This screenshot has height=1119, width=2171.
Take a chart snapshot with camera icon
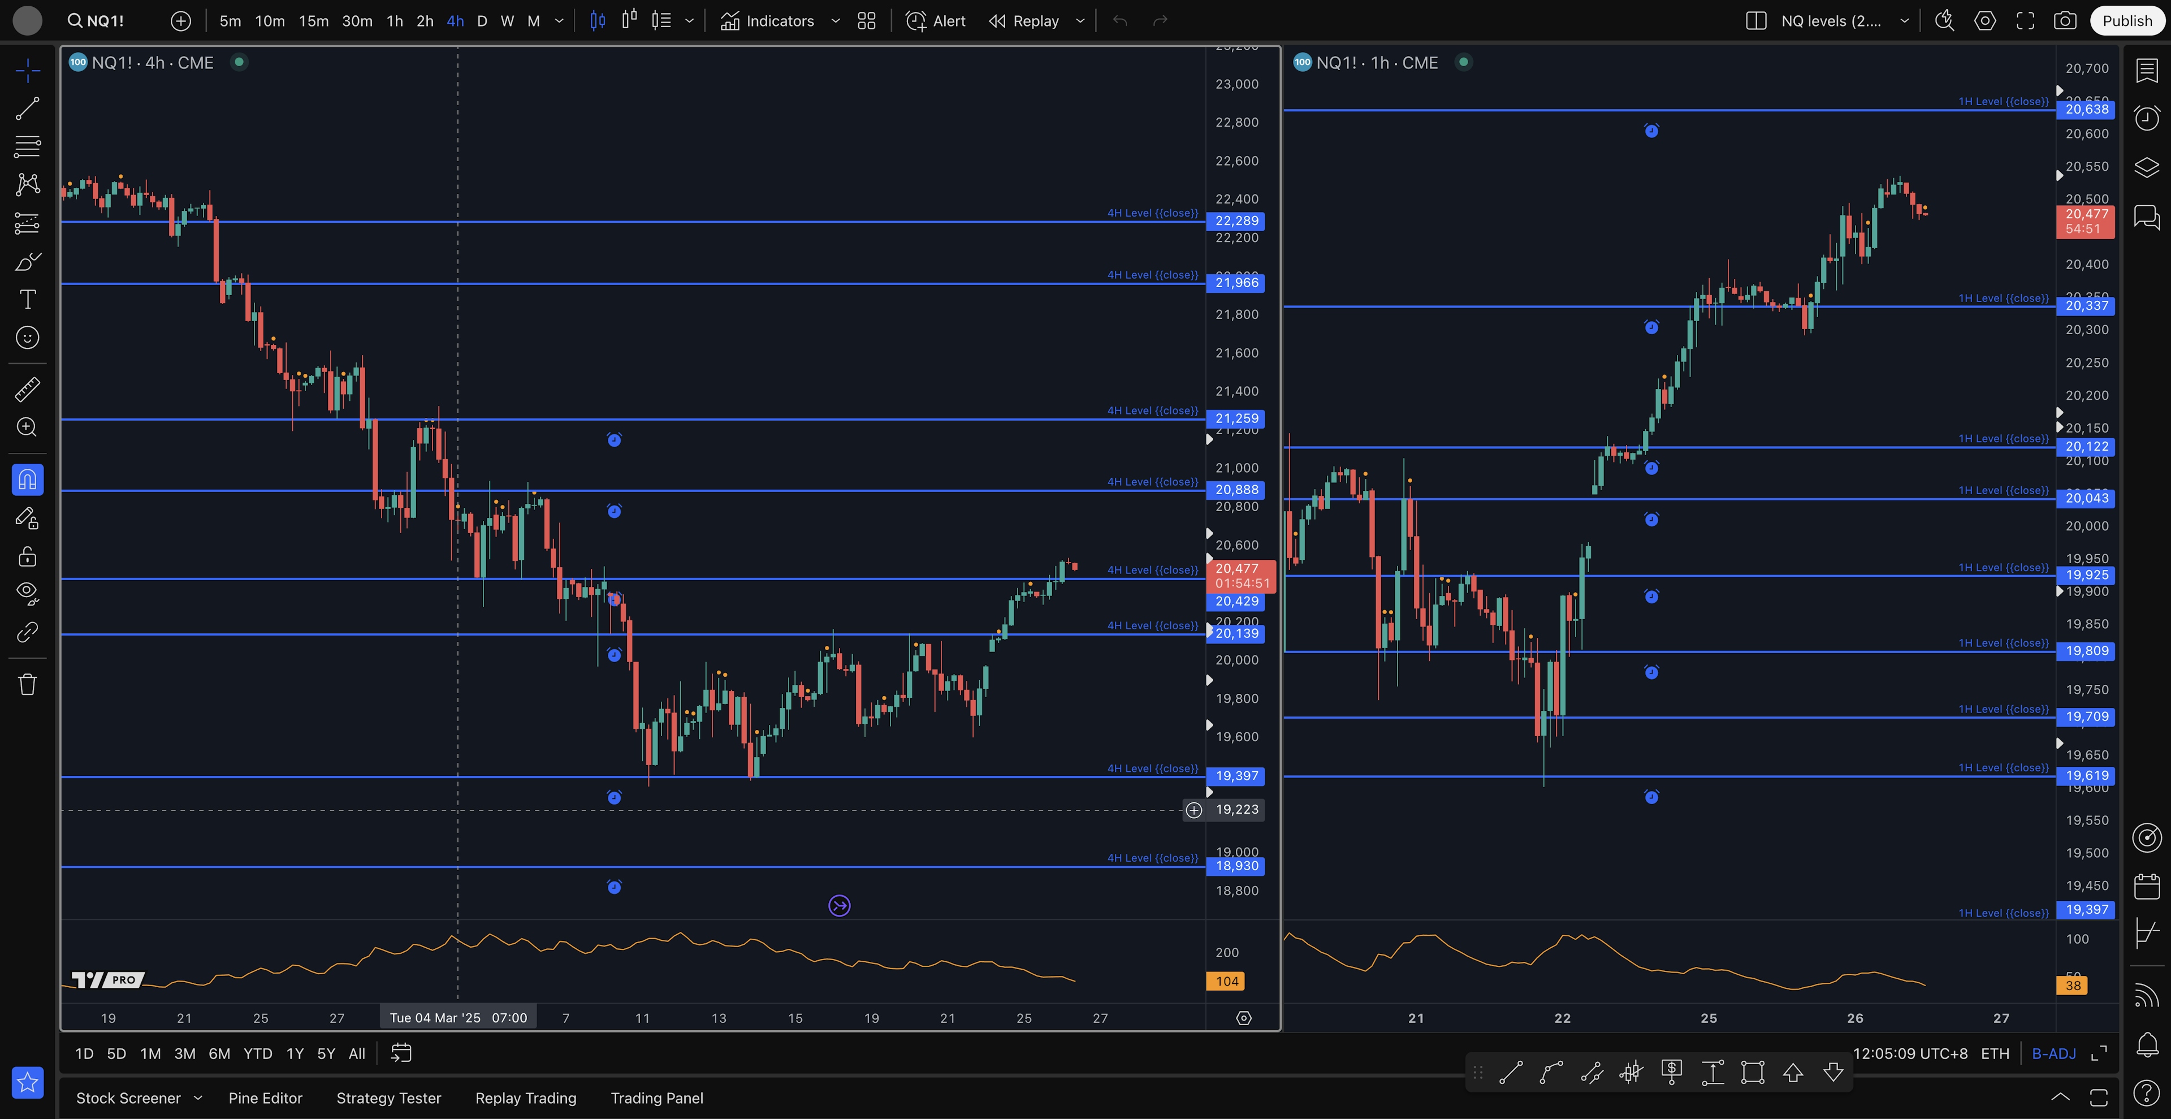pos(2065,21)
